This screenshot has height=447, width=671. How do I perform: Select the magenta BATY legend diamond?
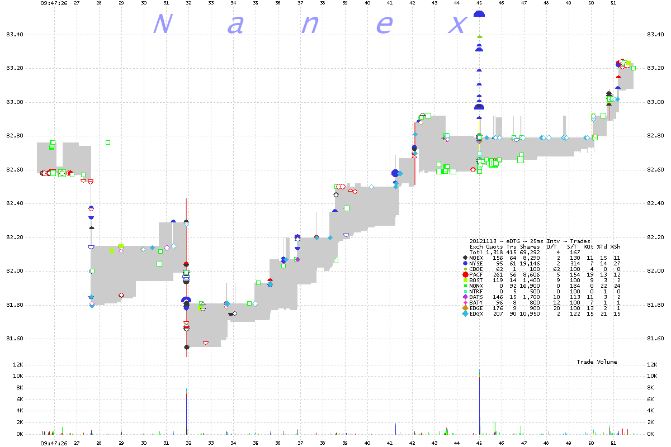466,302
